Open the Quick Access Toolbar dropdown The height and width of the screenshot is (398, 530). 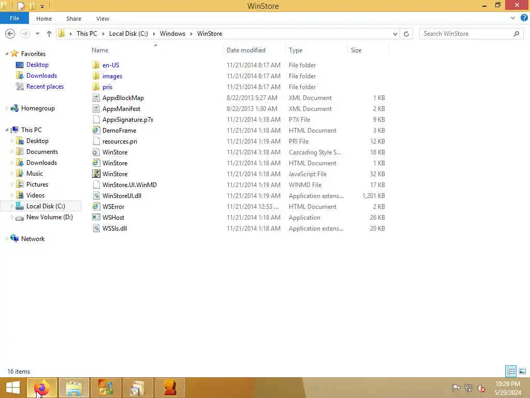(x=42, y=6)
